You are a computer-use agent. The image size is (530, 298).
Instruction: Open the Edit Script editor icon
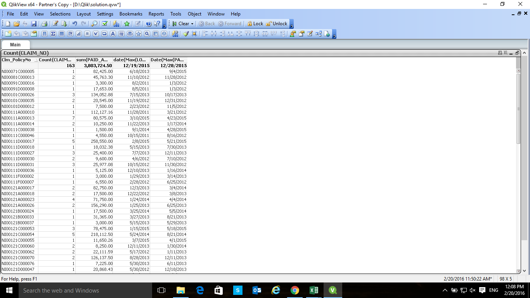click(55, 24)
